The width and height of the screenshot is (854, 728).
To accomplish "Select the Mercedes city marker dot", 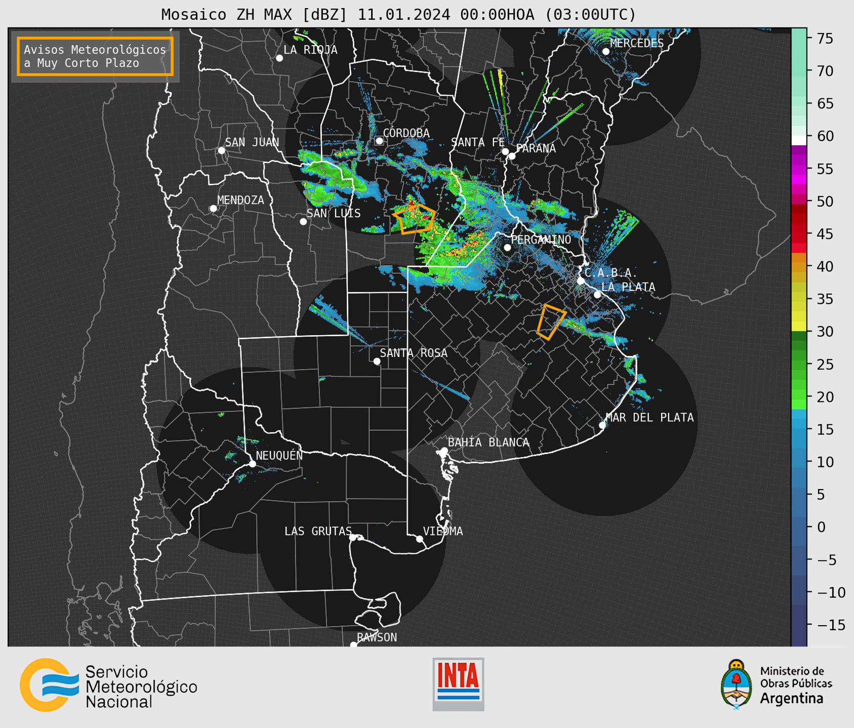I will point(605,52).
